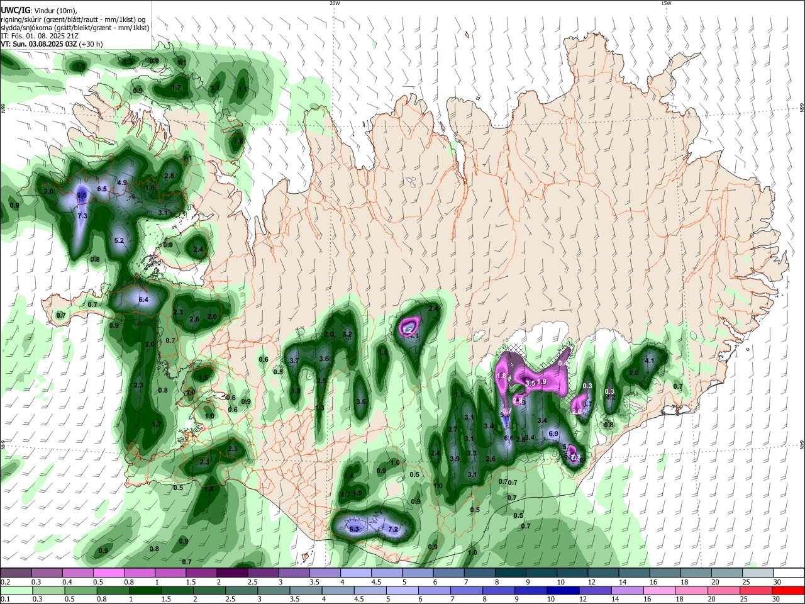Select the darkest purple 2 swatch on the snow scale
This screenshot has height=604, width=805.
pos(231,573)
